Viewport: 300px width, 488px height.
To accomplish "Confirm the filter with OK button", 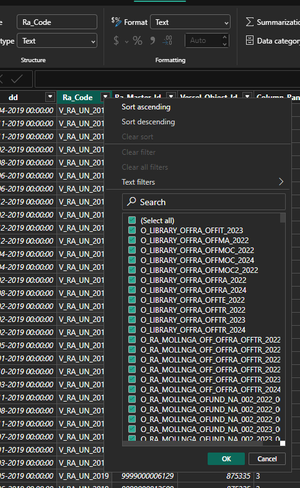I will coord(226,459).
